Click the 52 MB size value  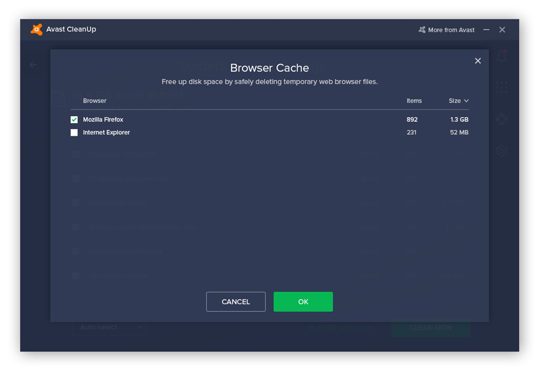[x=459, y=132]
